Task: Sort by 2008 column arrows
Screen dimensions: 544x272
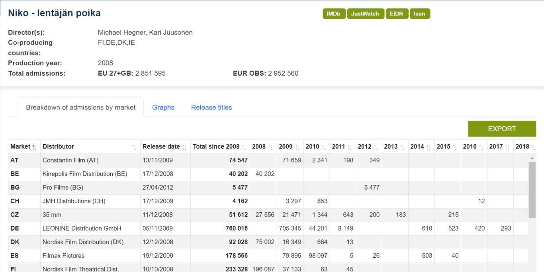Action: (271, 147)
